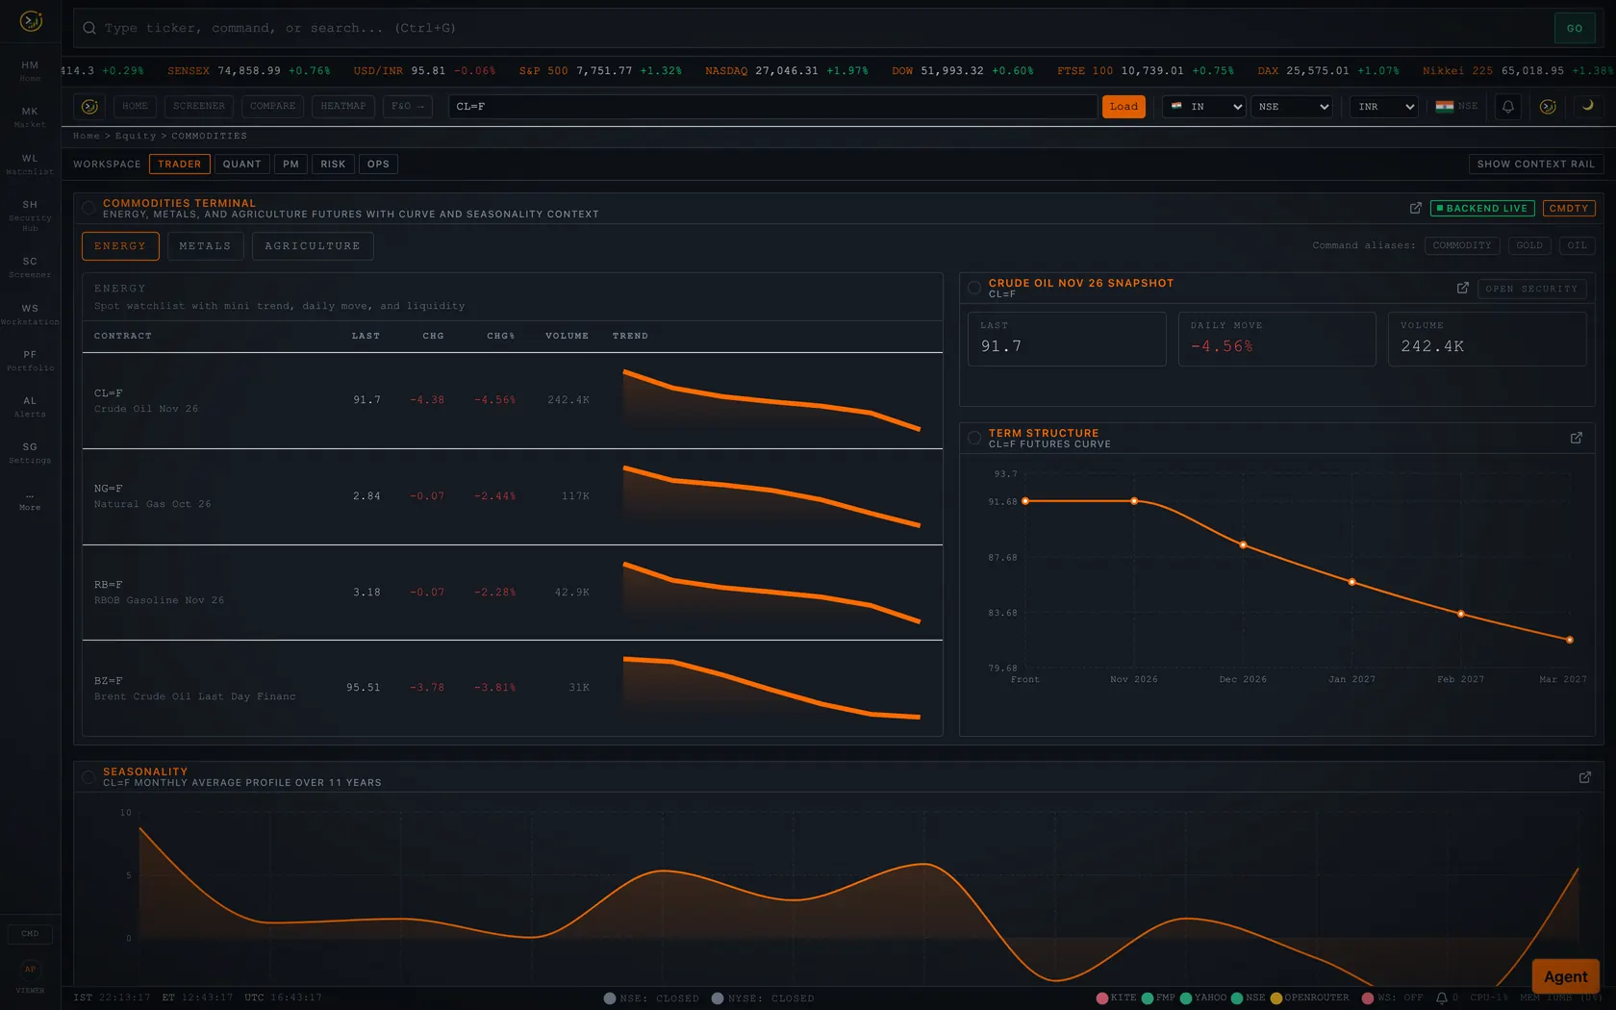
Task: Open the Alerts sidebar item
Action: (30, 406)
